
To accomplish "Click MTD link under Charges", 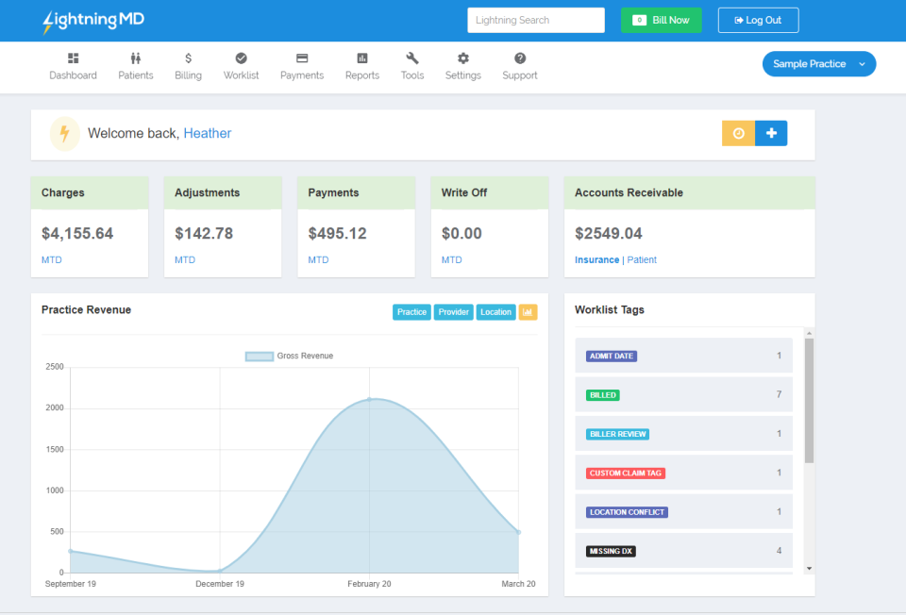I will pyautogui.click(x=51, y=259).
